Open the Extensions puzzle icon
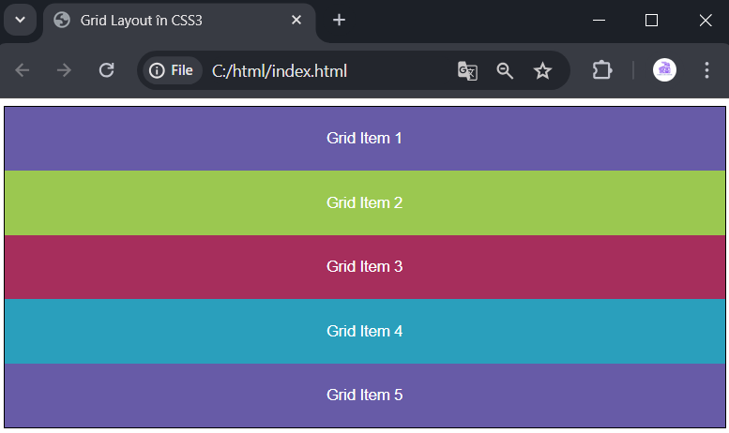Image resolution: width=729 pixels, height=433 pixels. pyautogui.click(x=602, y=70)
